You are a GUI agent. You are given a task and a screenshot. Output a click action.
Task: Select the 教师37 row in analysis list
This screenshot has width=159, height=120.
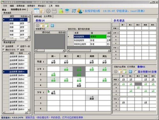15,94
